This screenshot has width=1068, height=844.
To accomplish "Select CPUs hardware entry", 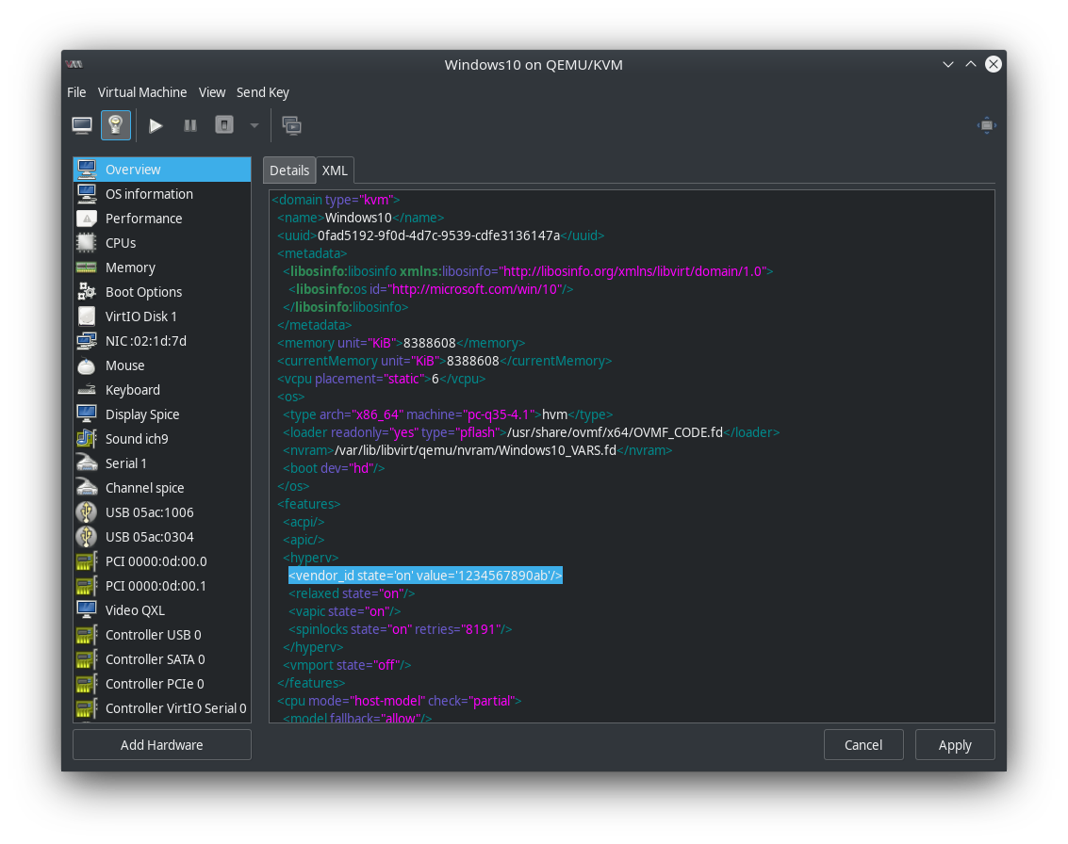I will coord(162,243).
